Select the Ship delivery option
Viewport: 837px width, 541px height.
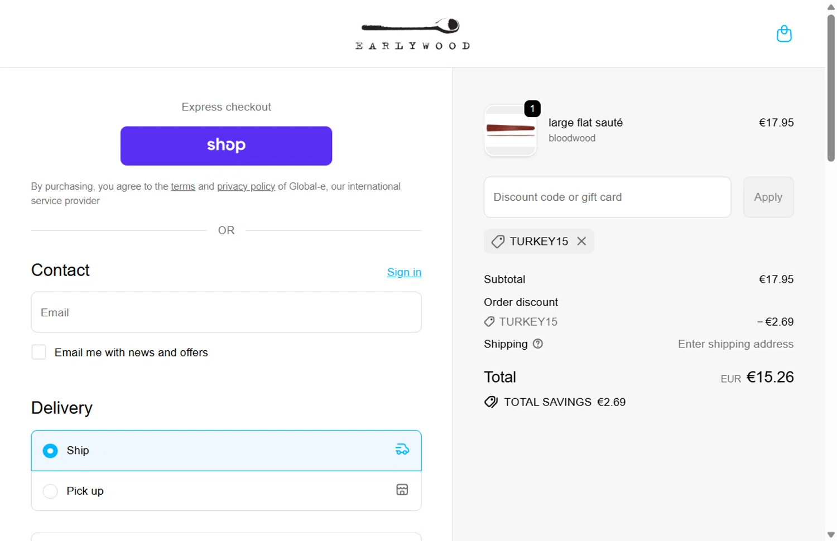coord(226,450)
